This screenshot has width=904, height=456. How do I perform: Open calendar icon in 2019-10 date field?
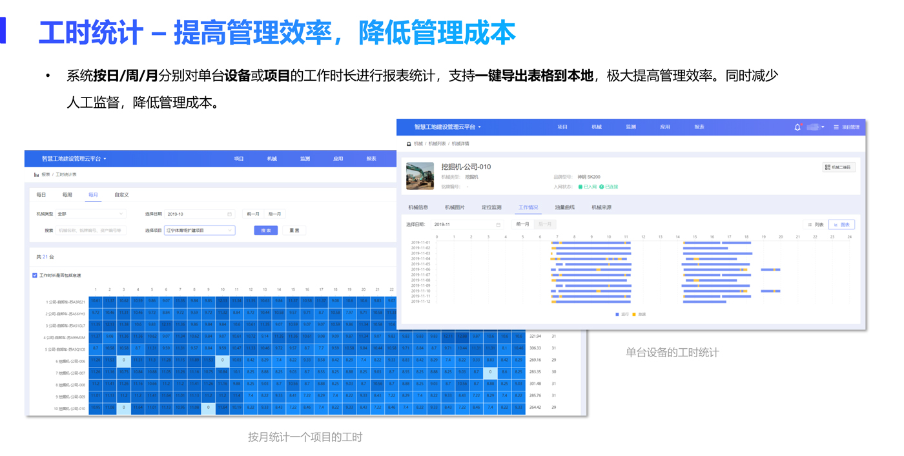coord(229,214)
